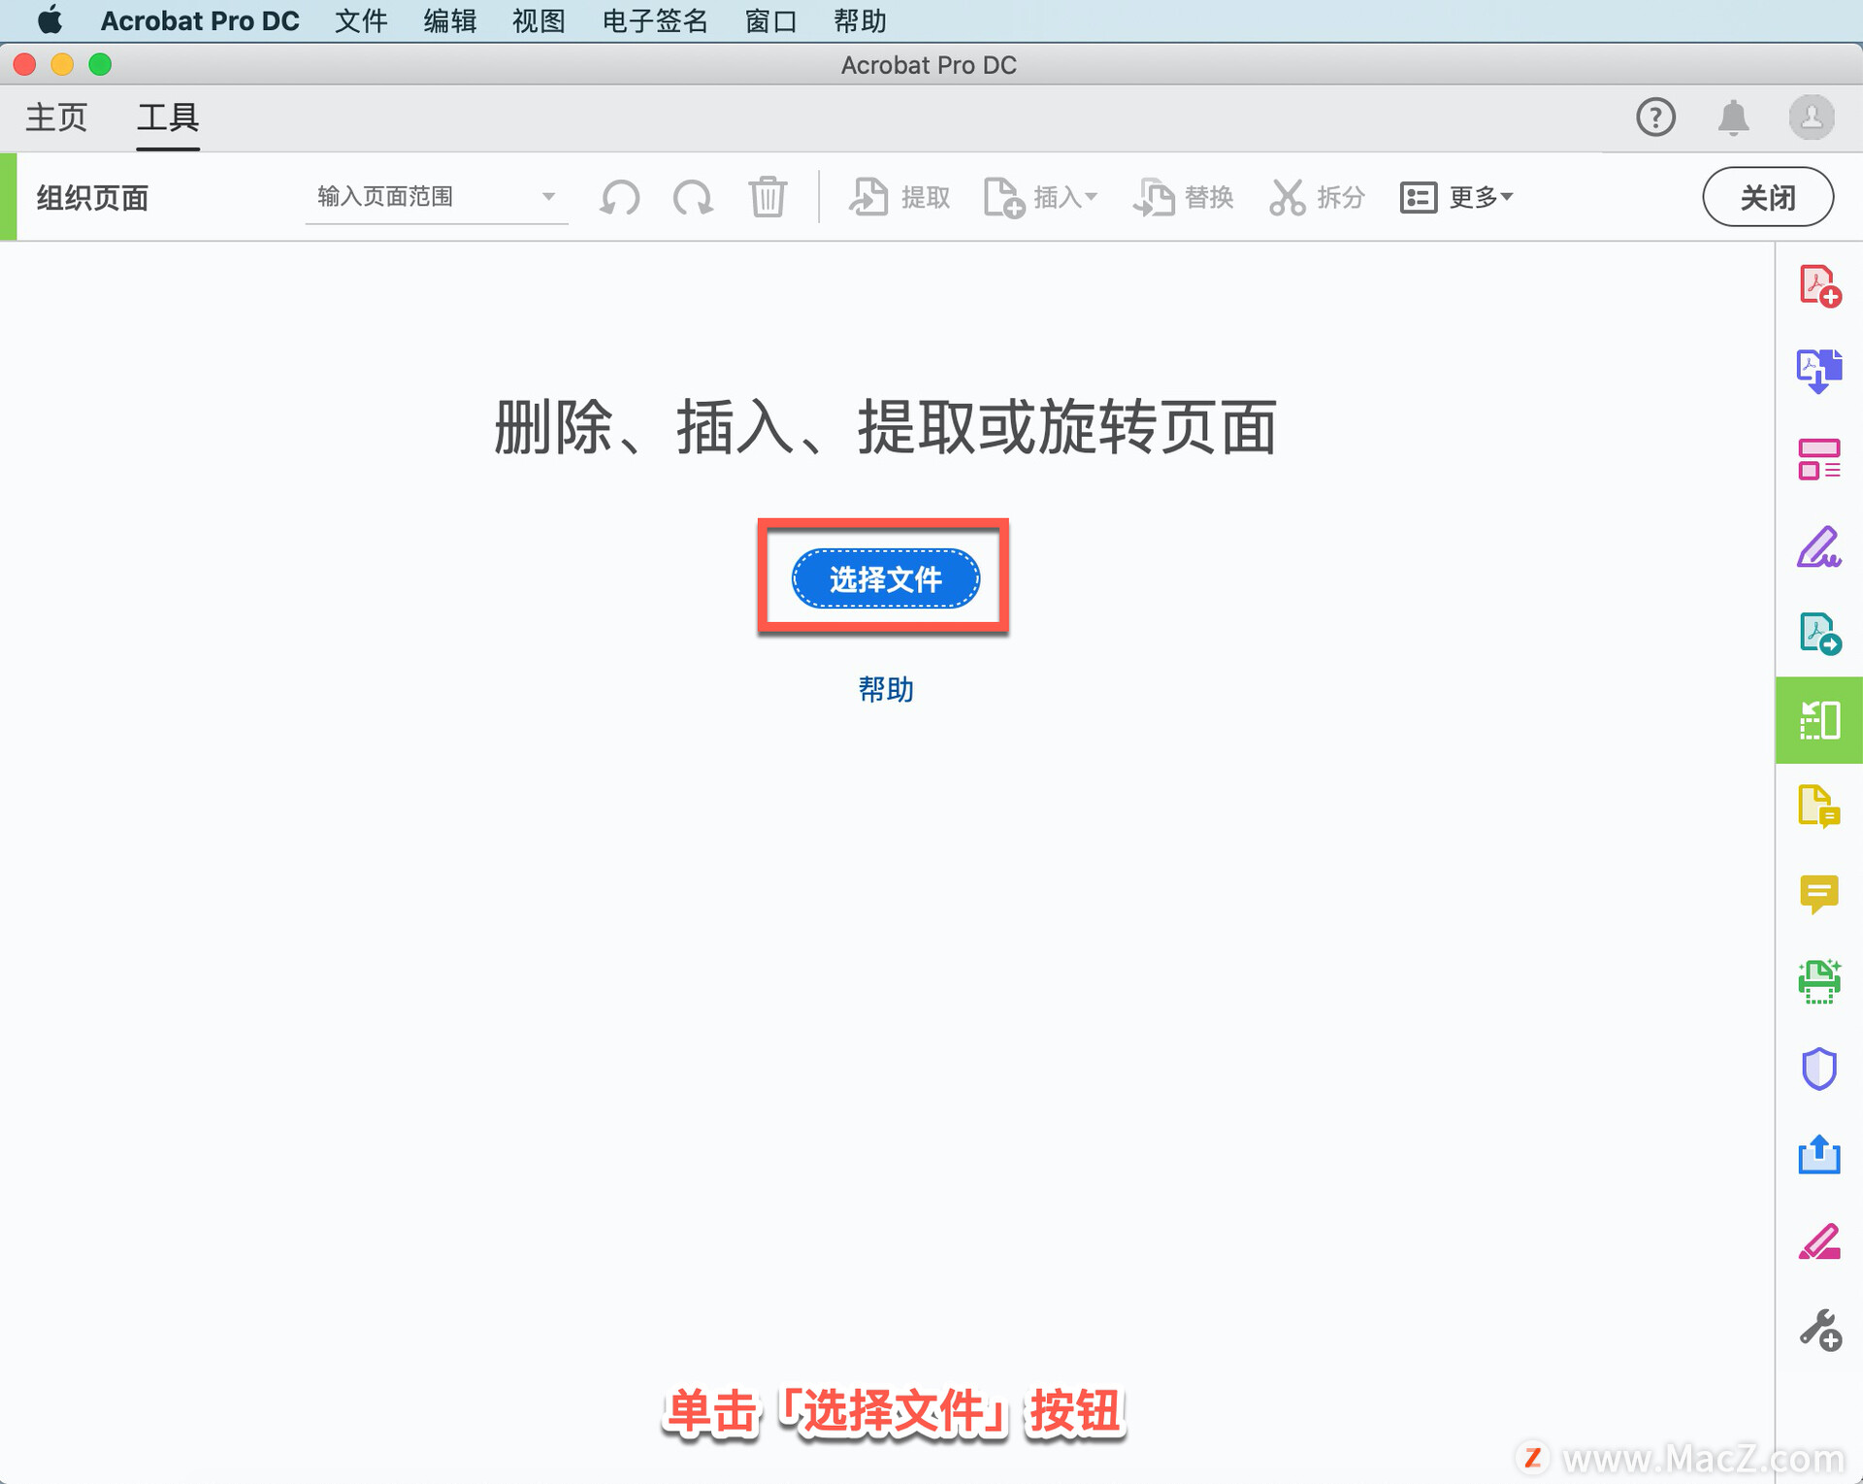Expand the 插入 dropdown arrow
The width and height of the screenshot is (1863, 1484).
1092,197
